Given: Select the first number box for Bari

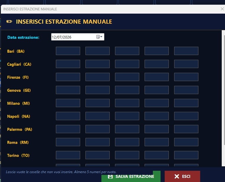Looking at the screenshot, I should pyautogui.click(x=68, y=51).
